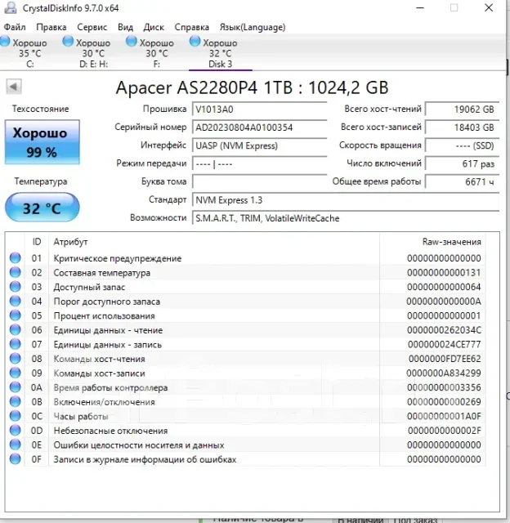The width and height of the screenshot is (510, 523).
Task: Click the empty Буква тома field
Action: pos(260,181)
